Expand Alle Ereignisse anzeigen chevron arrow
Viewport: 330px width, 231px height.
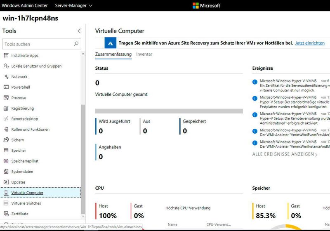click(316, 155)
